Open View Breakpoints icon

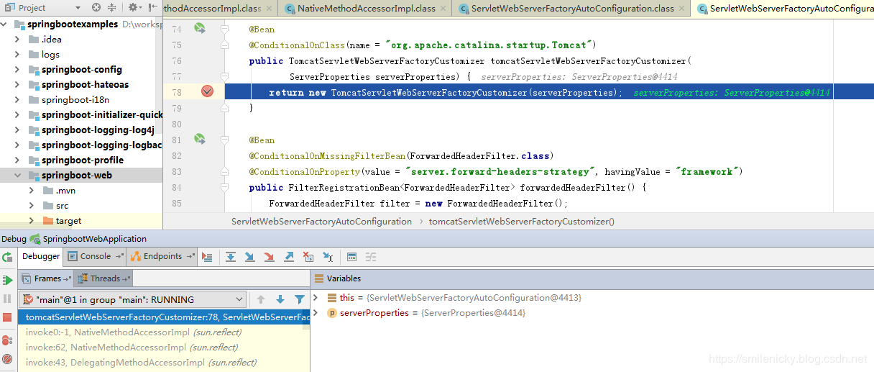(x=7, y=340)
